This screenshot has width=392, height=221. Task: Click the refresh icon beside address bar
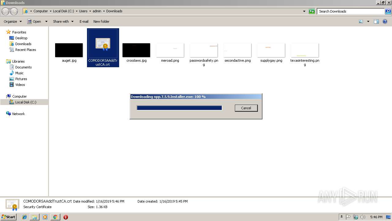click(312, 11)
